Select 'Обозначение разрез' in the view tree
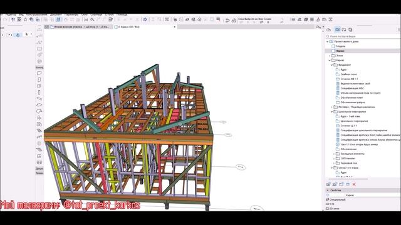 (x=353, y=102)
